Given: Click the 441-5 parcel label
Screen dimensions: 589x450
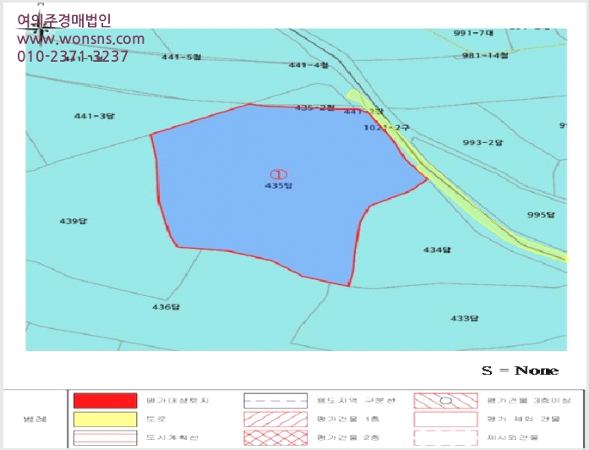Looking at the screenshot, I should (x=182, y=58).
